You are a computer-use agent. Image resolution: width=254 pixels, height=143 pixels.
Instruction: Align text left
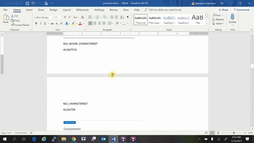(90, 23)
